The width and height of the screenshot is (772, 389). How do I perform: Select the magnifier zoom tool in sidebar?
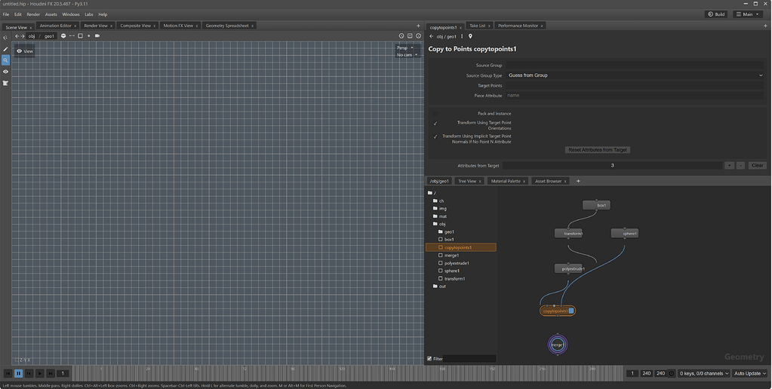coord(5,60)
